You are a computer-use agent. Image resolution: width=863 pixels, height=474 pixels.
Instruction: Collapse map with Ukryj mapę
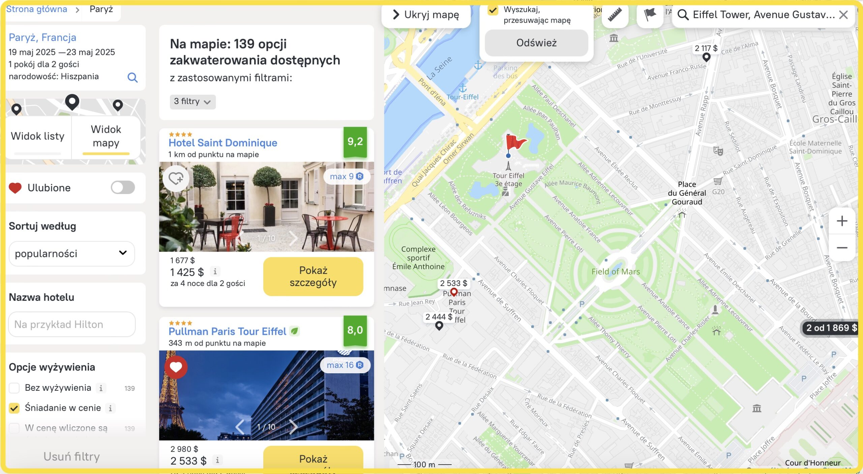tap(426, 15)
